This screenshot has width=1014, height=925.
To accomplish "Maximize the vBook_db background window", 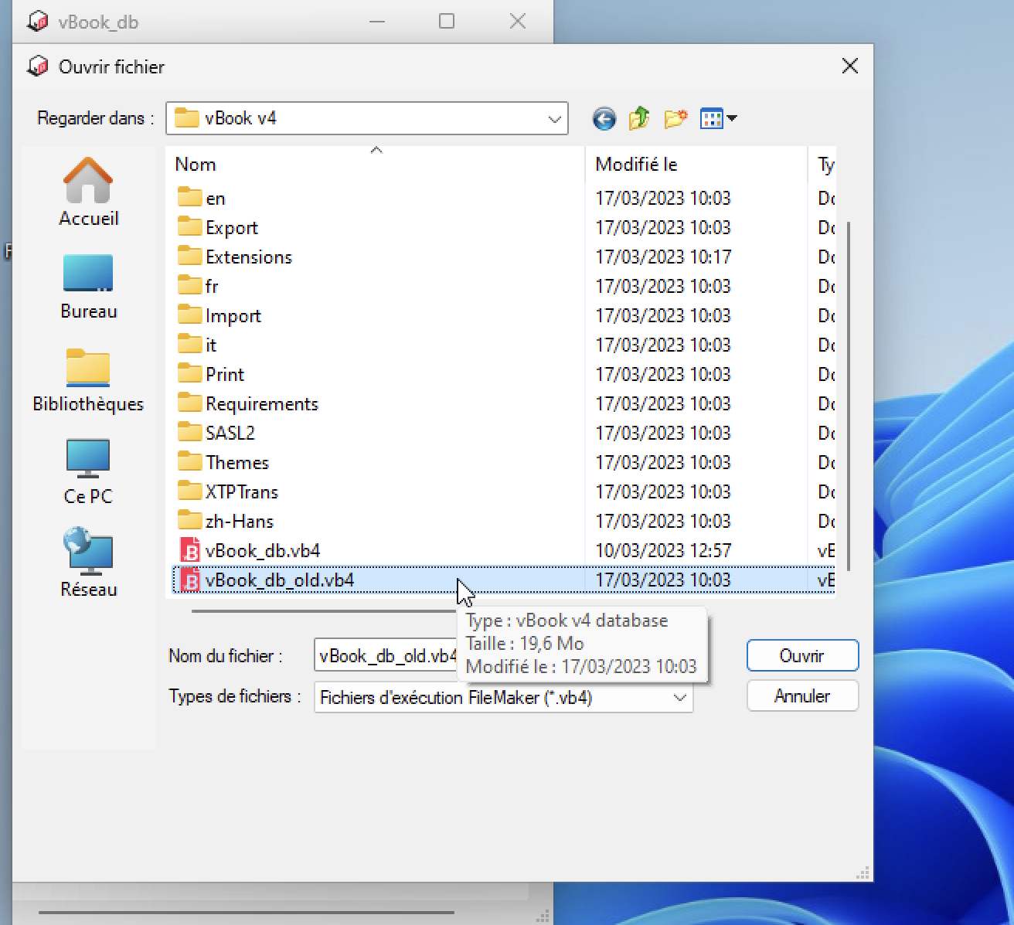I will 447,22.
